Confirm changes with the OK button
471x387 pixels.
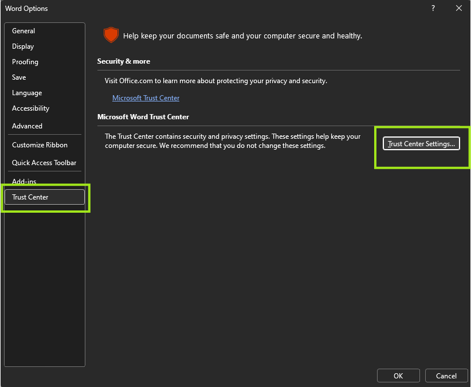(x=398, y=376)
